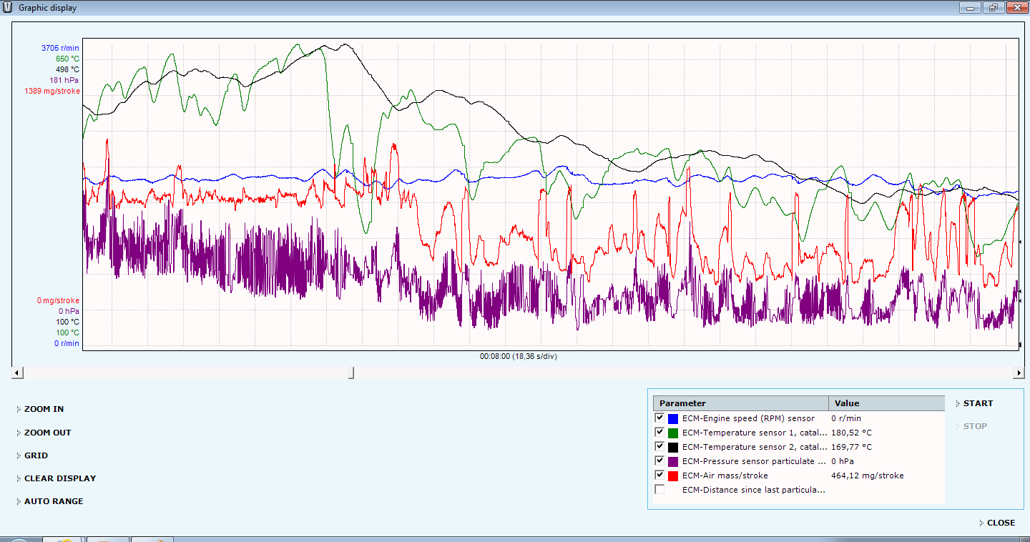Uncheck the ECM-Temperature sensor 2 checkbox
1030x542 pixels.
[659, 447]
